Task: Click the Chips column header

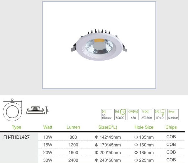Action: coord(171,127)
